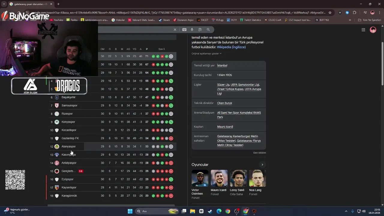Start voice search with microphone icon

point(192,30)
